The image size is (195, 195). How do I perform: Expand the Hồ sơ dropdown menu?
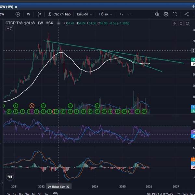(106, 14)
